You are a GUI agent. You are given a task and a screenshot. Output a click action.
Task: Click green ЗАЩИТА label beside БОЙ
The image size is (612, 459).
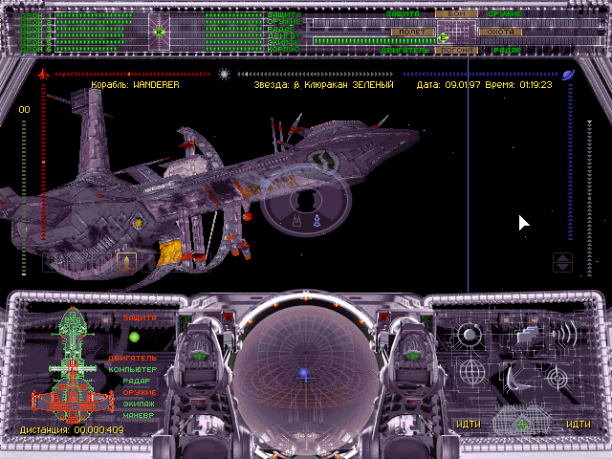click(403, 13)
